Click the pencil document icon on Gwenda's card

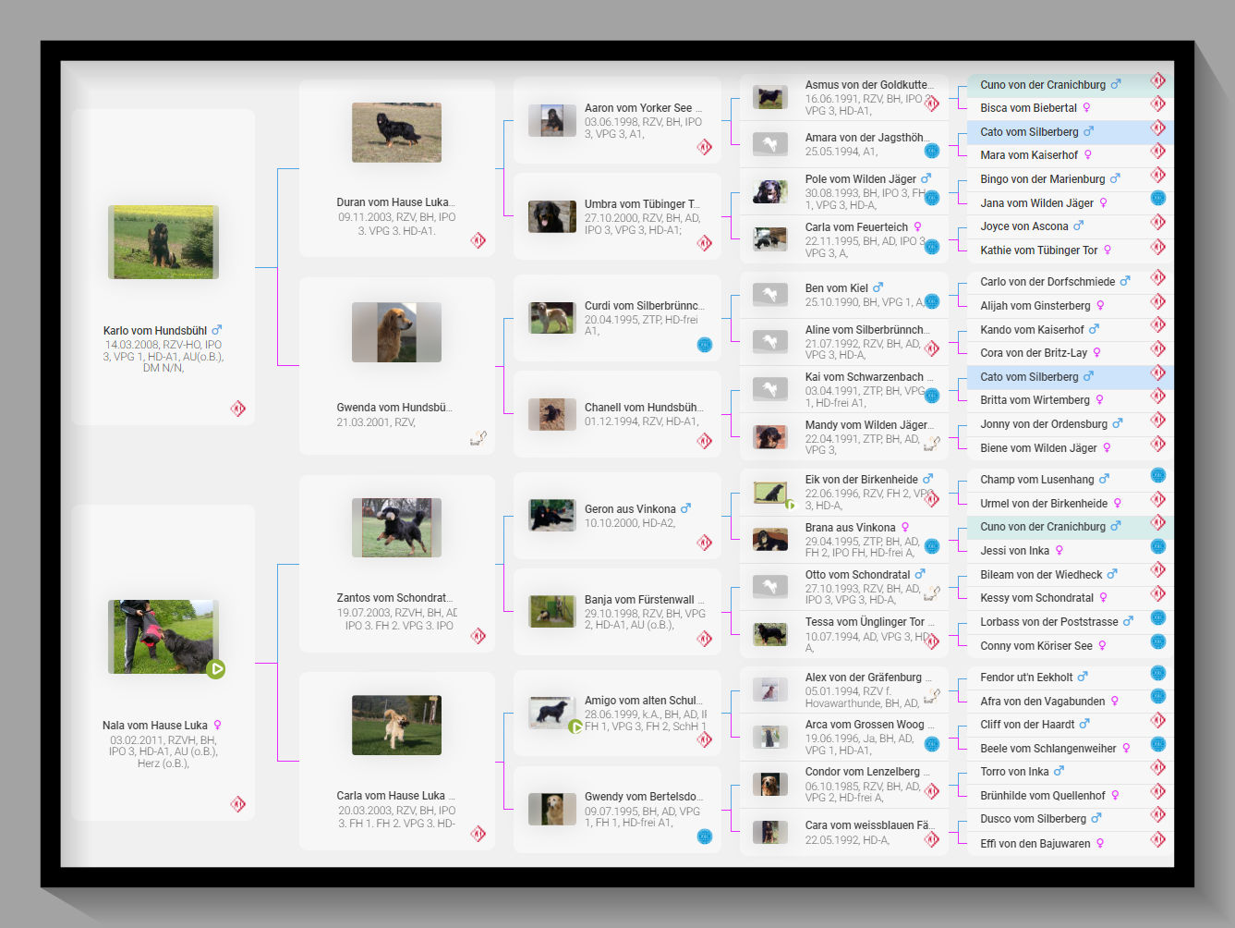click(478, 438)
